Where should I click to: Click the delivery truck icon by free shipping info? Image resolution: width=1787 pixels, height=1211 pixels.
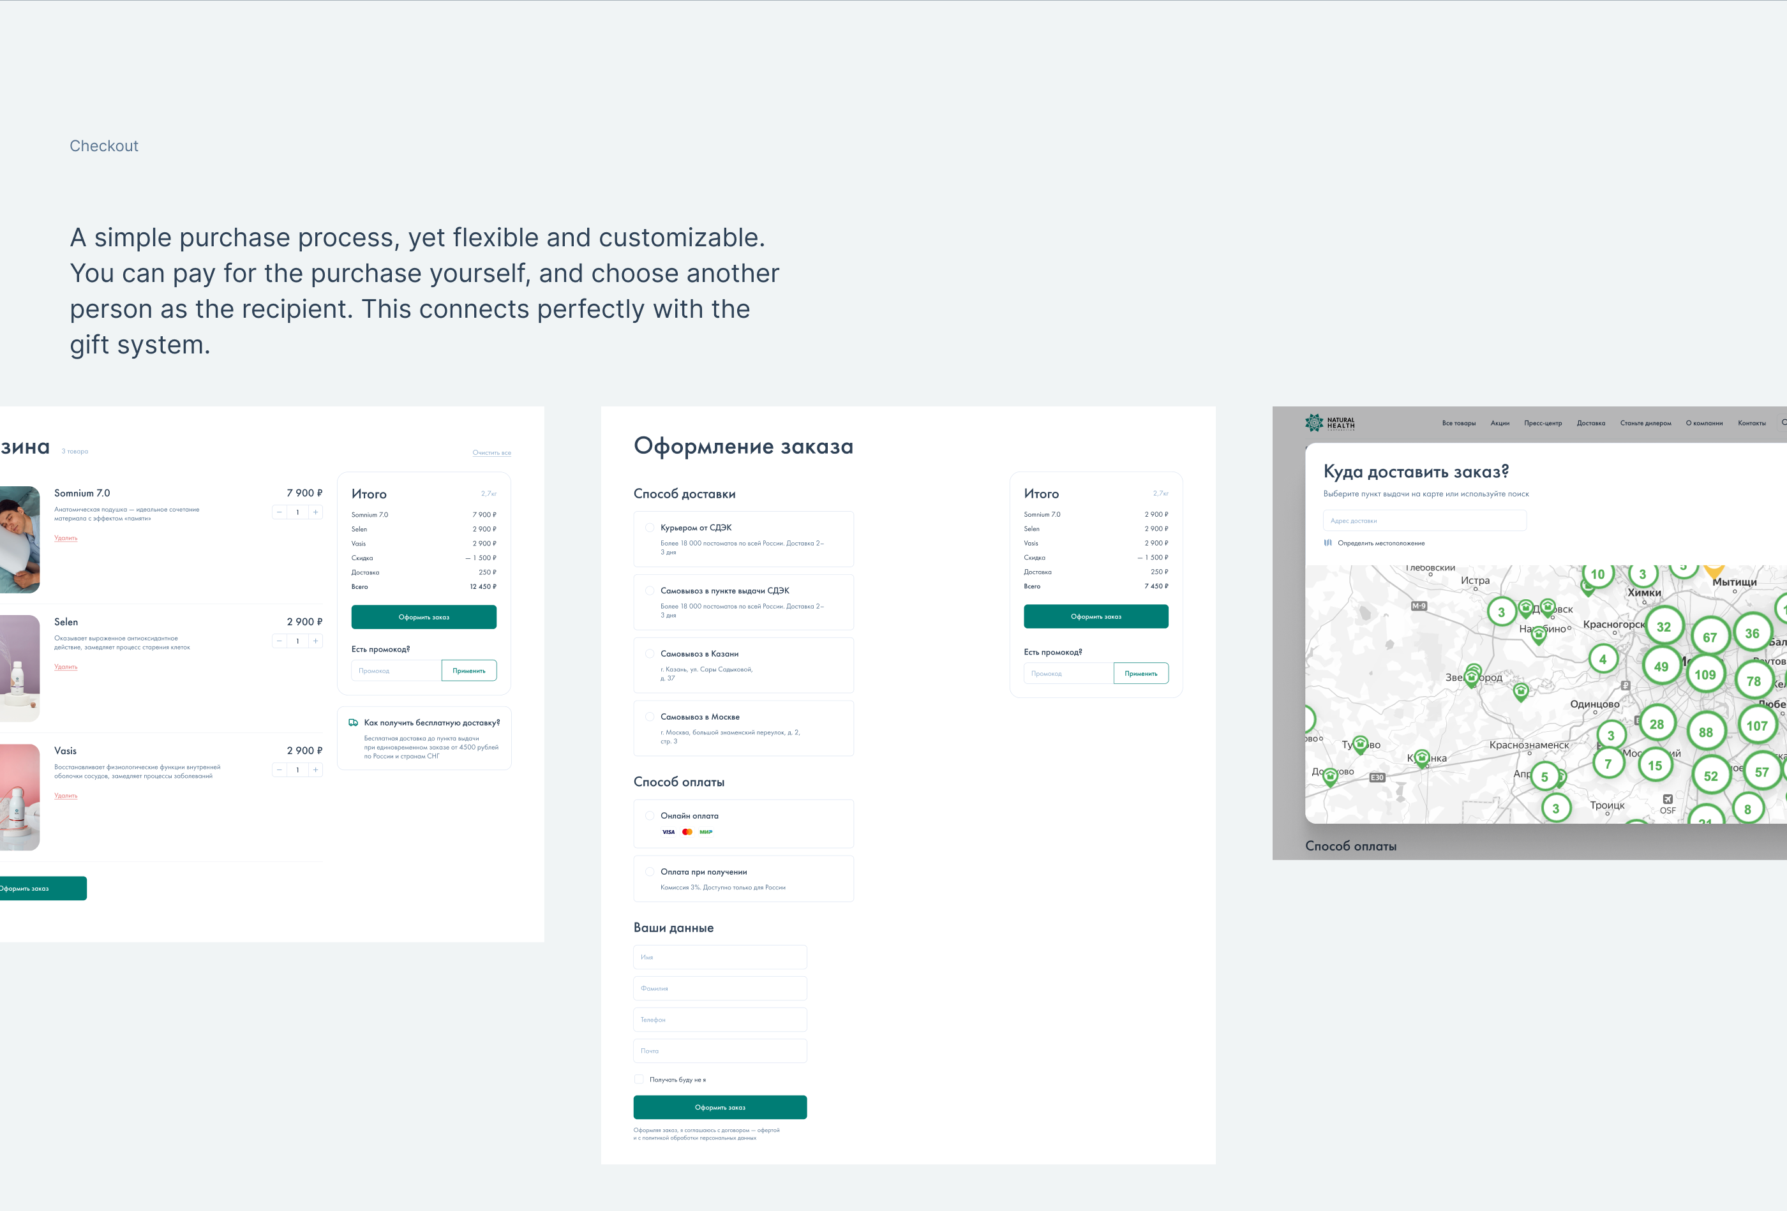coord(354,723)
